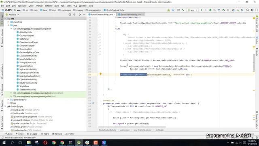Click the override gutter icon beside onActivityResult
Image resolution: width=259 pixels, height=146 pixels.
pos(93,103)
